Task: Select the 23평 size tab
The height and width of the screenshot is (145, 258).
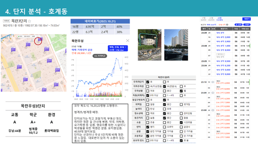Action: click(219, 19)
